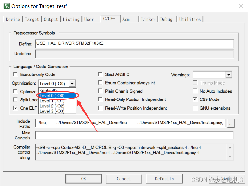Toggle the Optimize for Time checkbox
The width and height of the screenshot is (248, 186).
16,91
